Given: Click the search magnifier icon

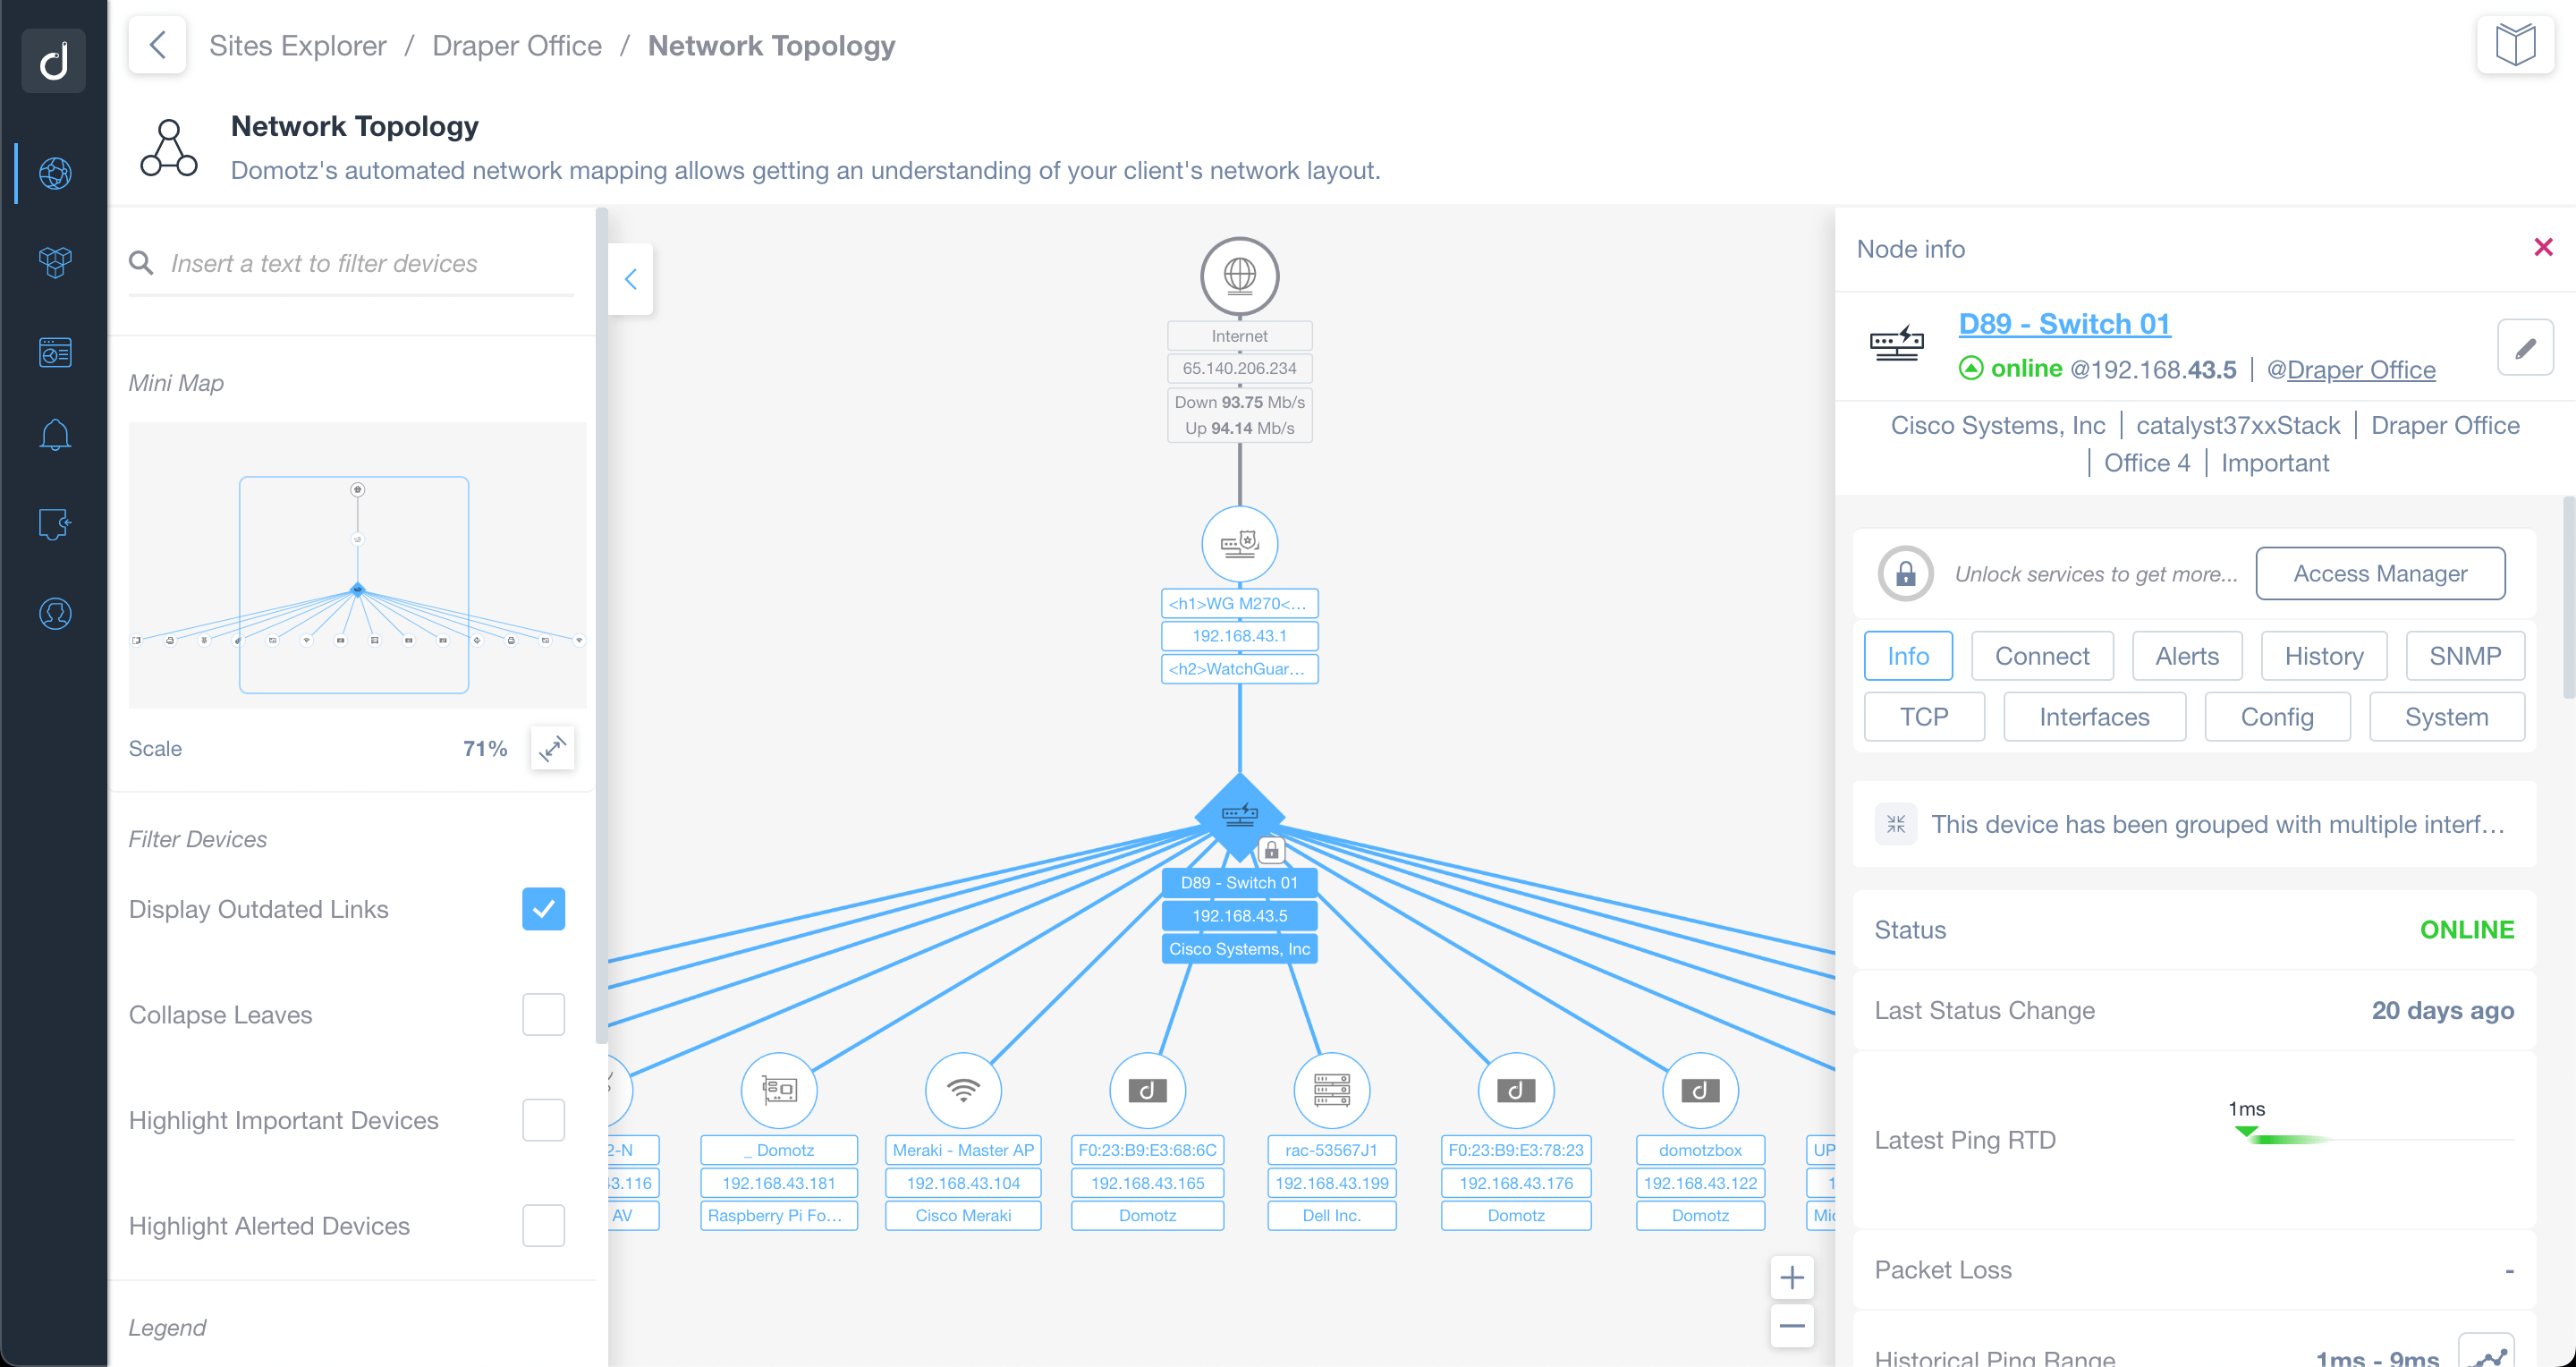Looking at the screenshot, I should click(141, 263).
